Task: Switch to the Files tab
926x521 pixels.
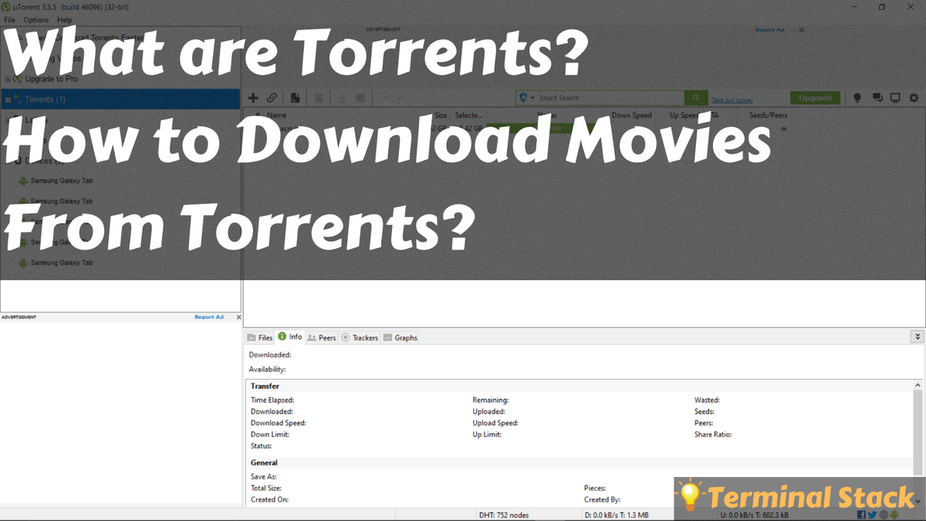Action: 260,337
